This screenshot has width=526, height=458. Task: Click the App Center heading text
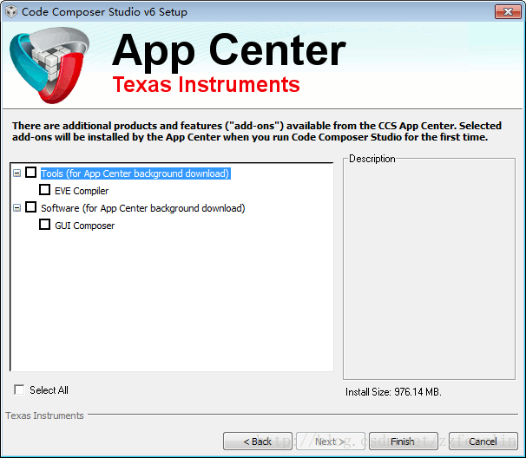point(229,51)
